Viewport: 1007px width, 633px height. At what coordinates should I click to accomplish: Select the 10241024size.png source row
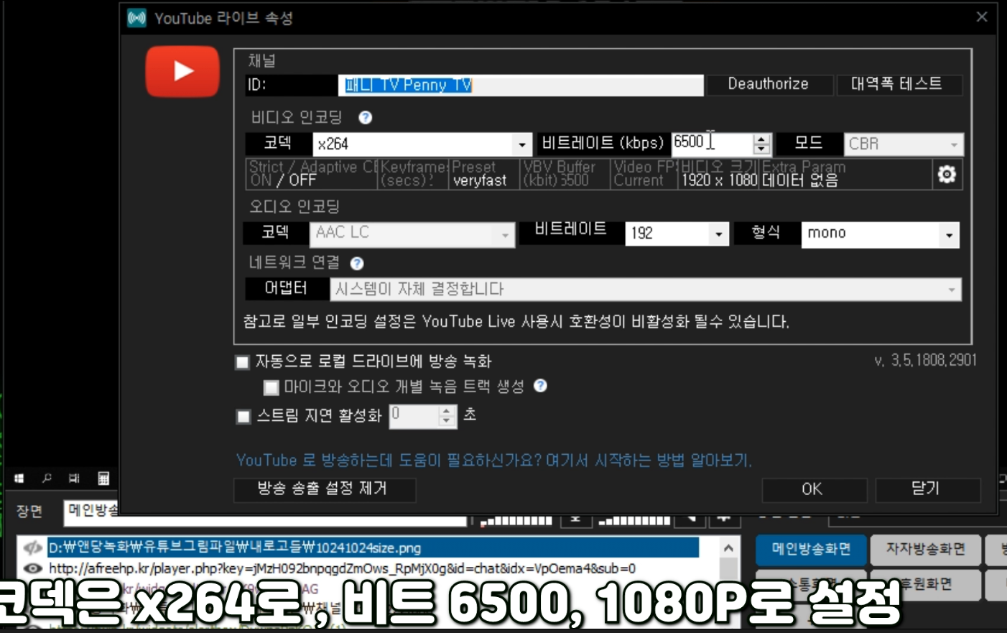(x=373, y=548)
